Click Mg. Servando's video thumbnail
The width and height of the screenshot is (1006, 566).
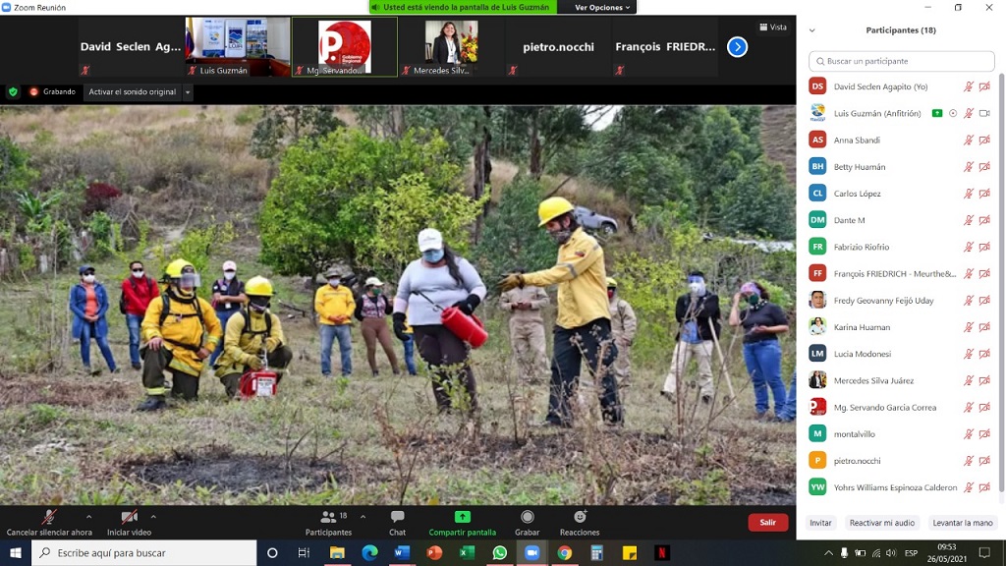tap(345, 47)
